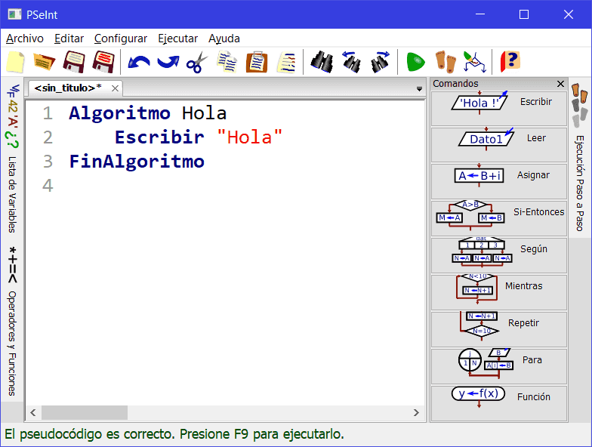The height and width of the screenshot is (447, 592).
Task: Save the file using the first floppy icon
Action: pyautogui.click(x=74, y=62)
